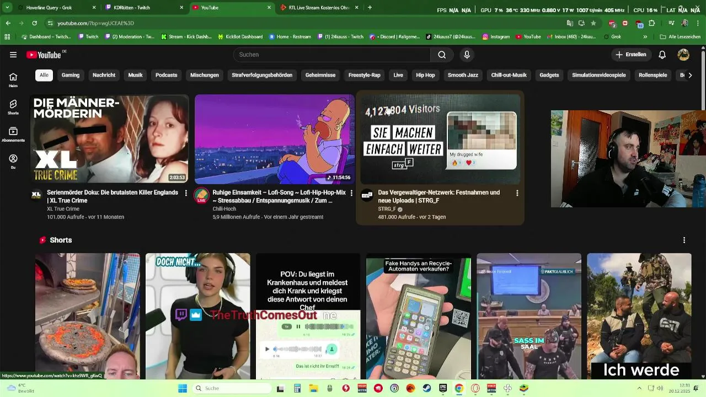Select the Podcasts filter chip
Viewport: 706px width, 397px height.
coord(167,75)
